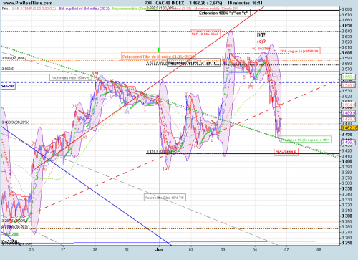The width and height of the screenshot is (358, 260).
Task: Click the 3 462,28 (-2,67%) quote in header
Action: pos(205,3)
